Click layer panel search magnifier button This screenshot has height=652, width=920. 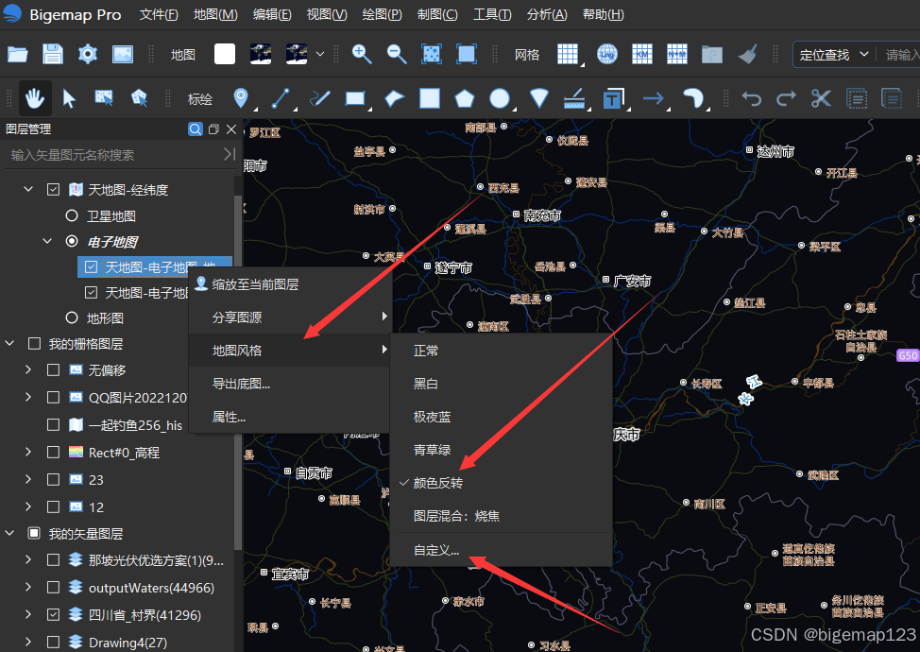(196, 129)
